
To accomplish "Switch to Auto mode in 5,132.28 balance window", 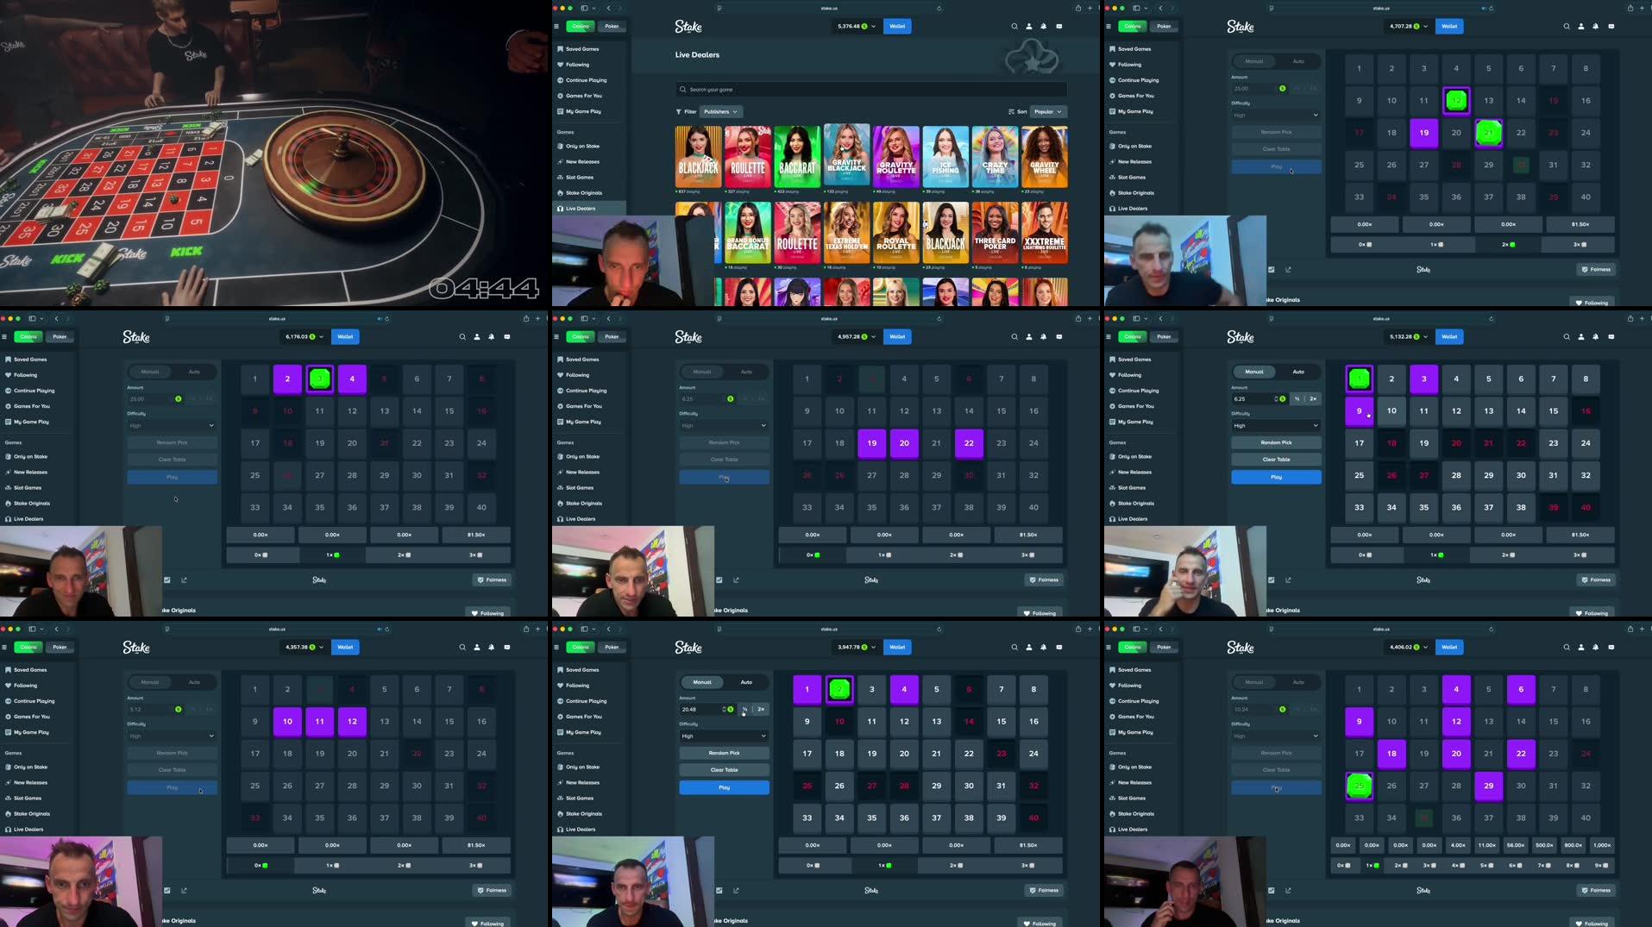I will tap(1298, 372).
